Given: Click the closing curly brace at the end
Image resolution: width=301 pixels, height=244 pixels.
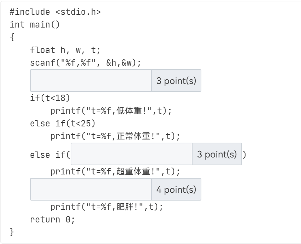Looking at the screenshot, I should tap(12, 232).
